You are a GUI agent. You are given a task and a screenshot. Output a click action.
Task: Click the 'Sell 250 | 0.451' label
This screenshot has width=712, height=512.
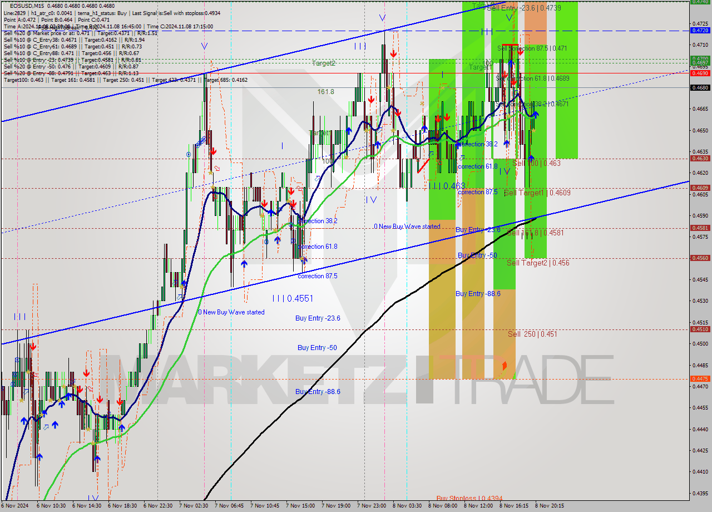point(532,334)
